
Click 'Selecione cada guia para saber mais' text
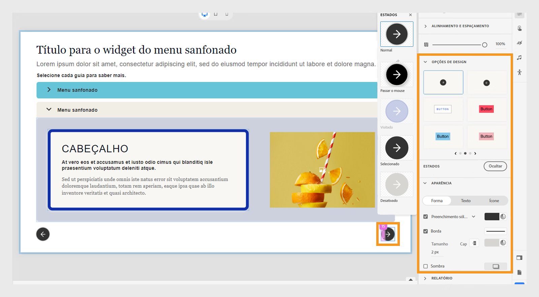82,75
